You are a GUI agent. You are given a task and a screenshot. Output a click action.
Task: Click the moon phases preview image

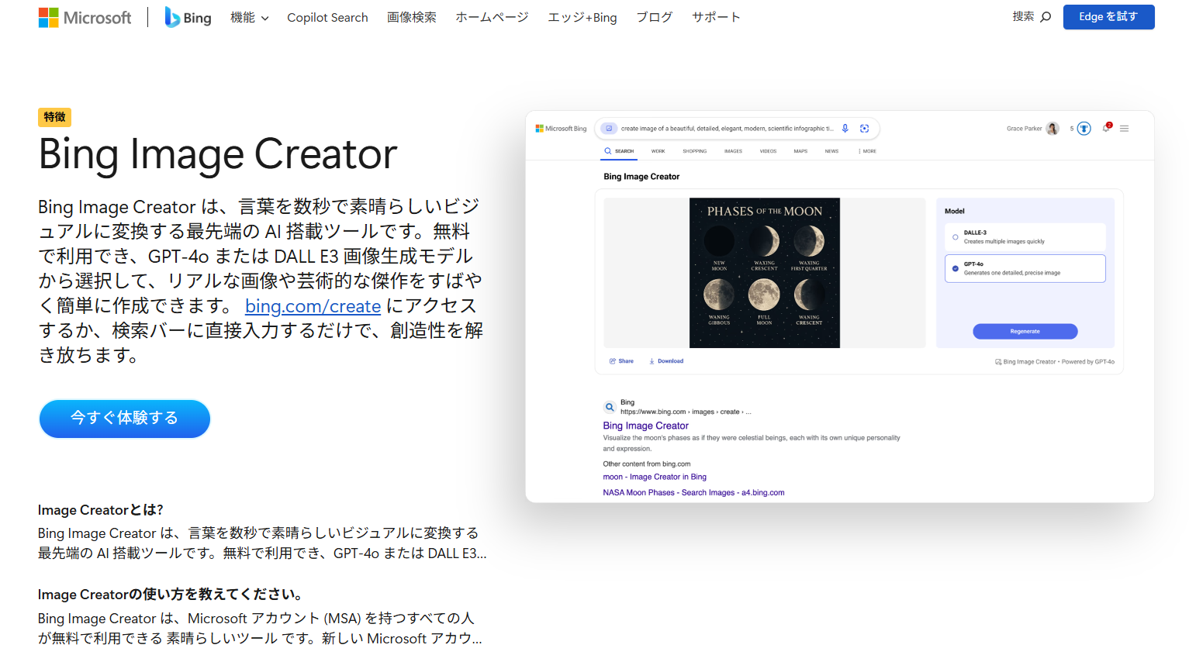coord(765,273)
